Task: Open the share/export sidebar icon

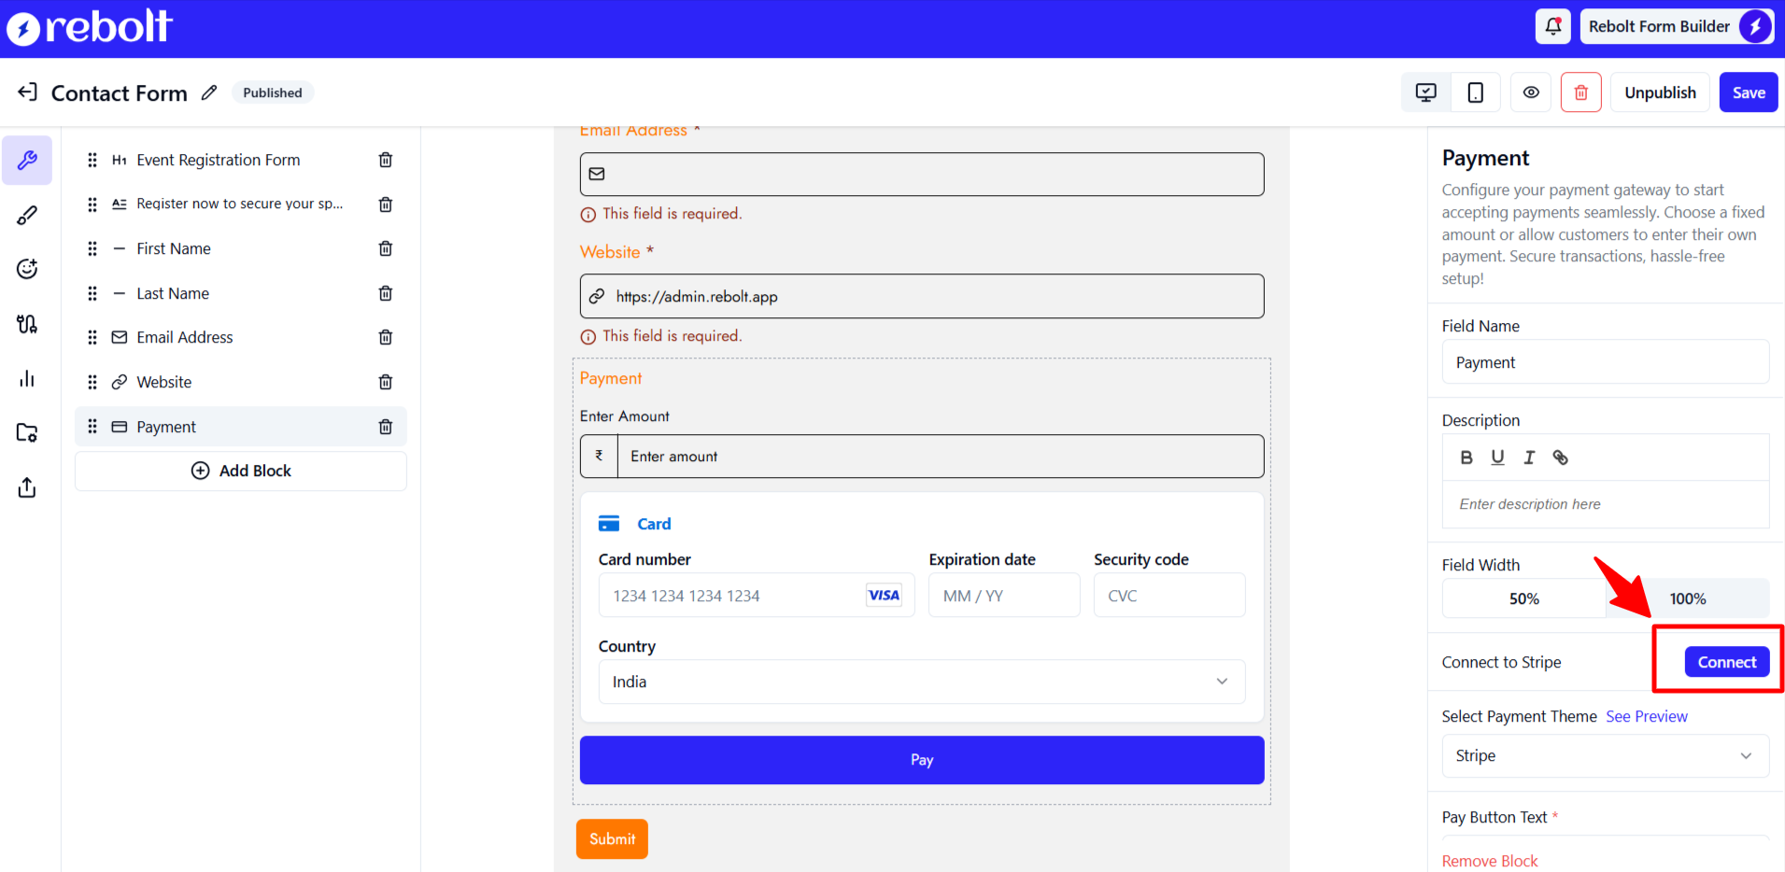Action: point(27,487)
